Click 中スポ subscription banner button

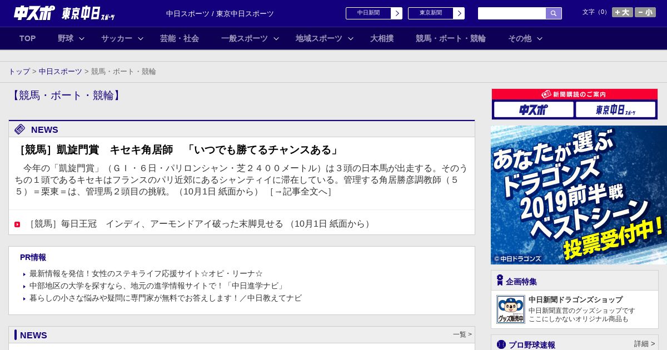(534, 109)
